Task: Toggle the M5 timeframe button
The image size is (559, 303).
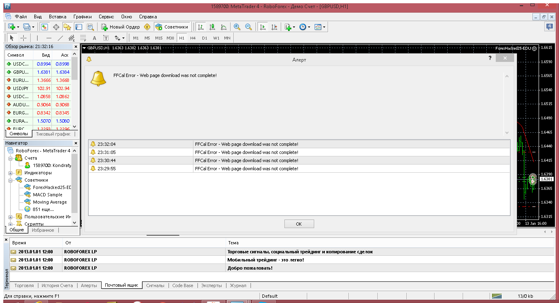Action: (x=147, y=38)
